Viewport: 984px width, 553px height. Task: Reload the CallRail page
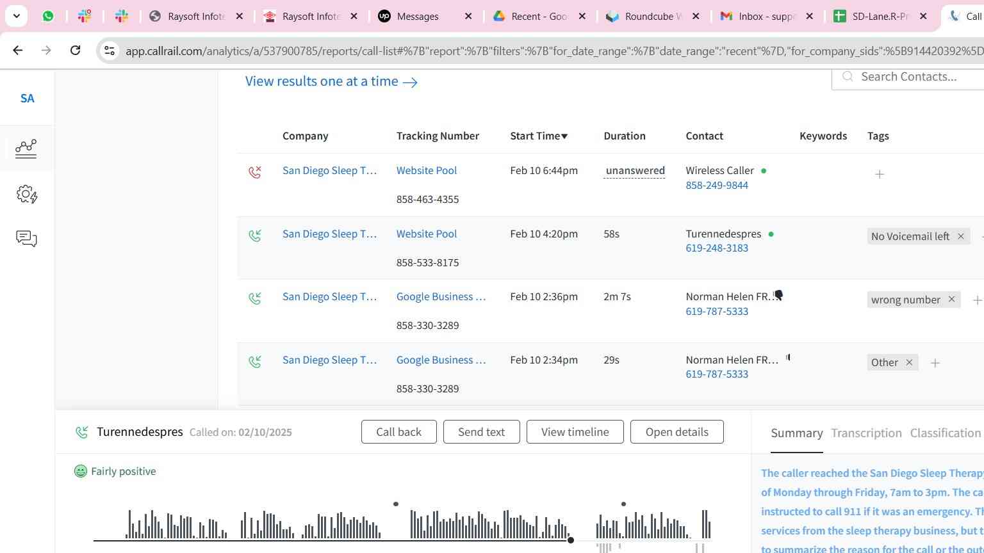[x=75, y=50]
